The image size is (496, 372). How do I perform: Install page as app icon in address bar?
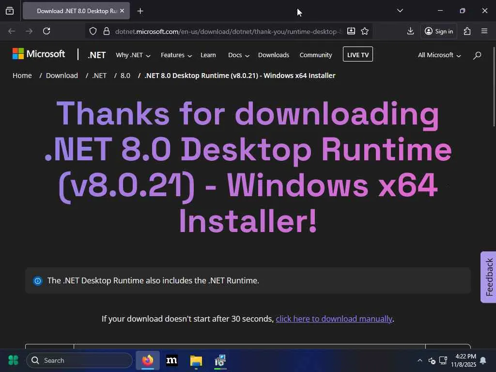(x=351, y=31)
